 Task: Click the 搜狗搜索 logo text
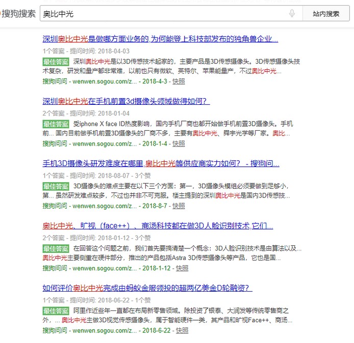(x=19, y=14)
